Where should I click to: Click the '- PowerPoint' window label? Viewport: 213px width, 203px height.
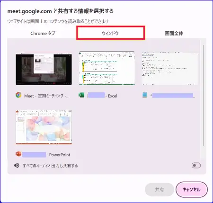coord(58,155)
